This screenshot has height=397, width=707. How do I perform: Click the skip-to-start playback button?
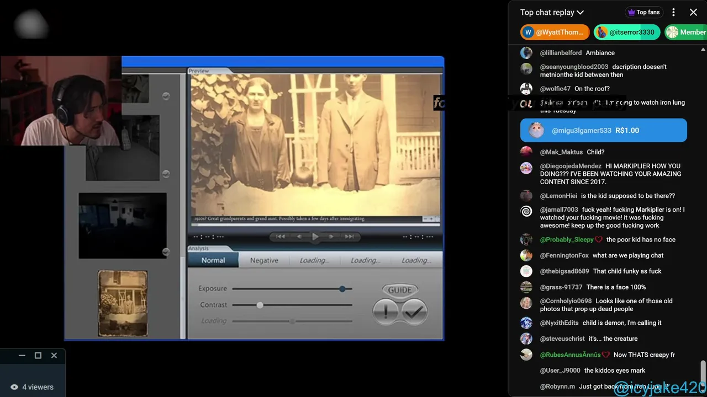pyautogui.click(x=281, y=237)
